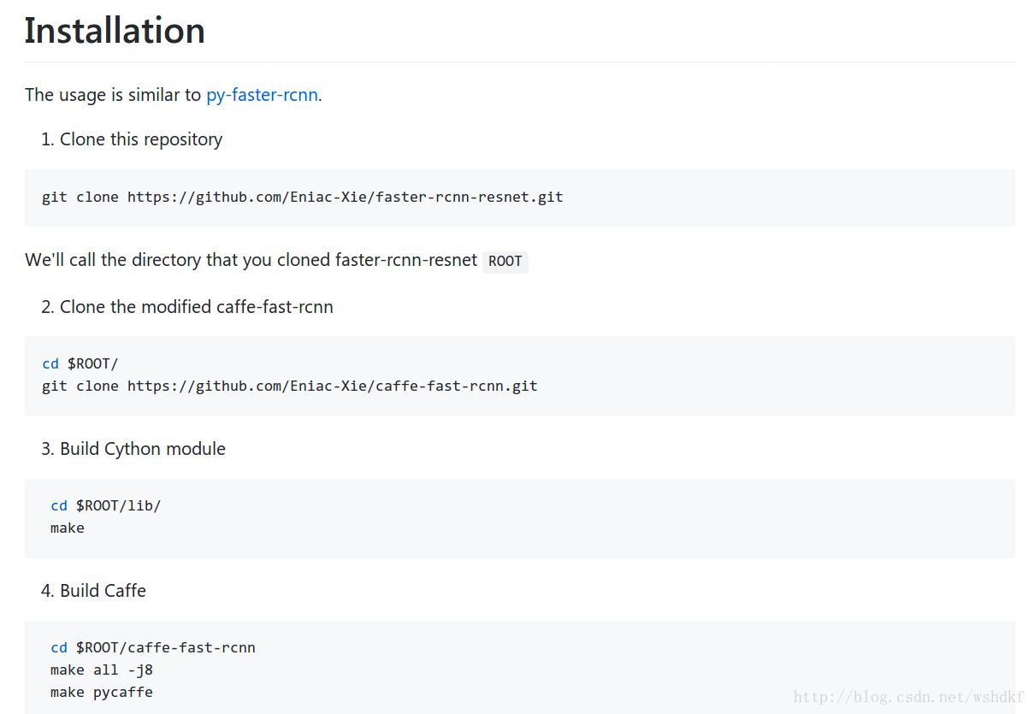Click the step 3 Build Cython module text
Viewport: 1034px width, 714px height.
click(133, 449)
